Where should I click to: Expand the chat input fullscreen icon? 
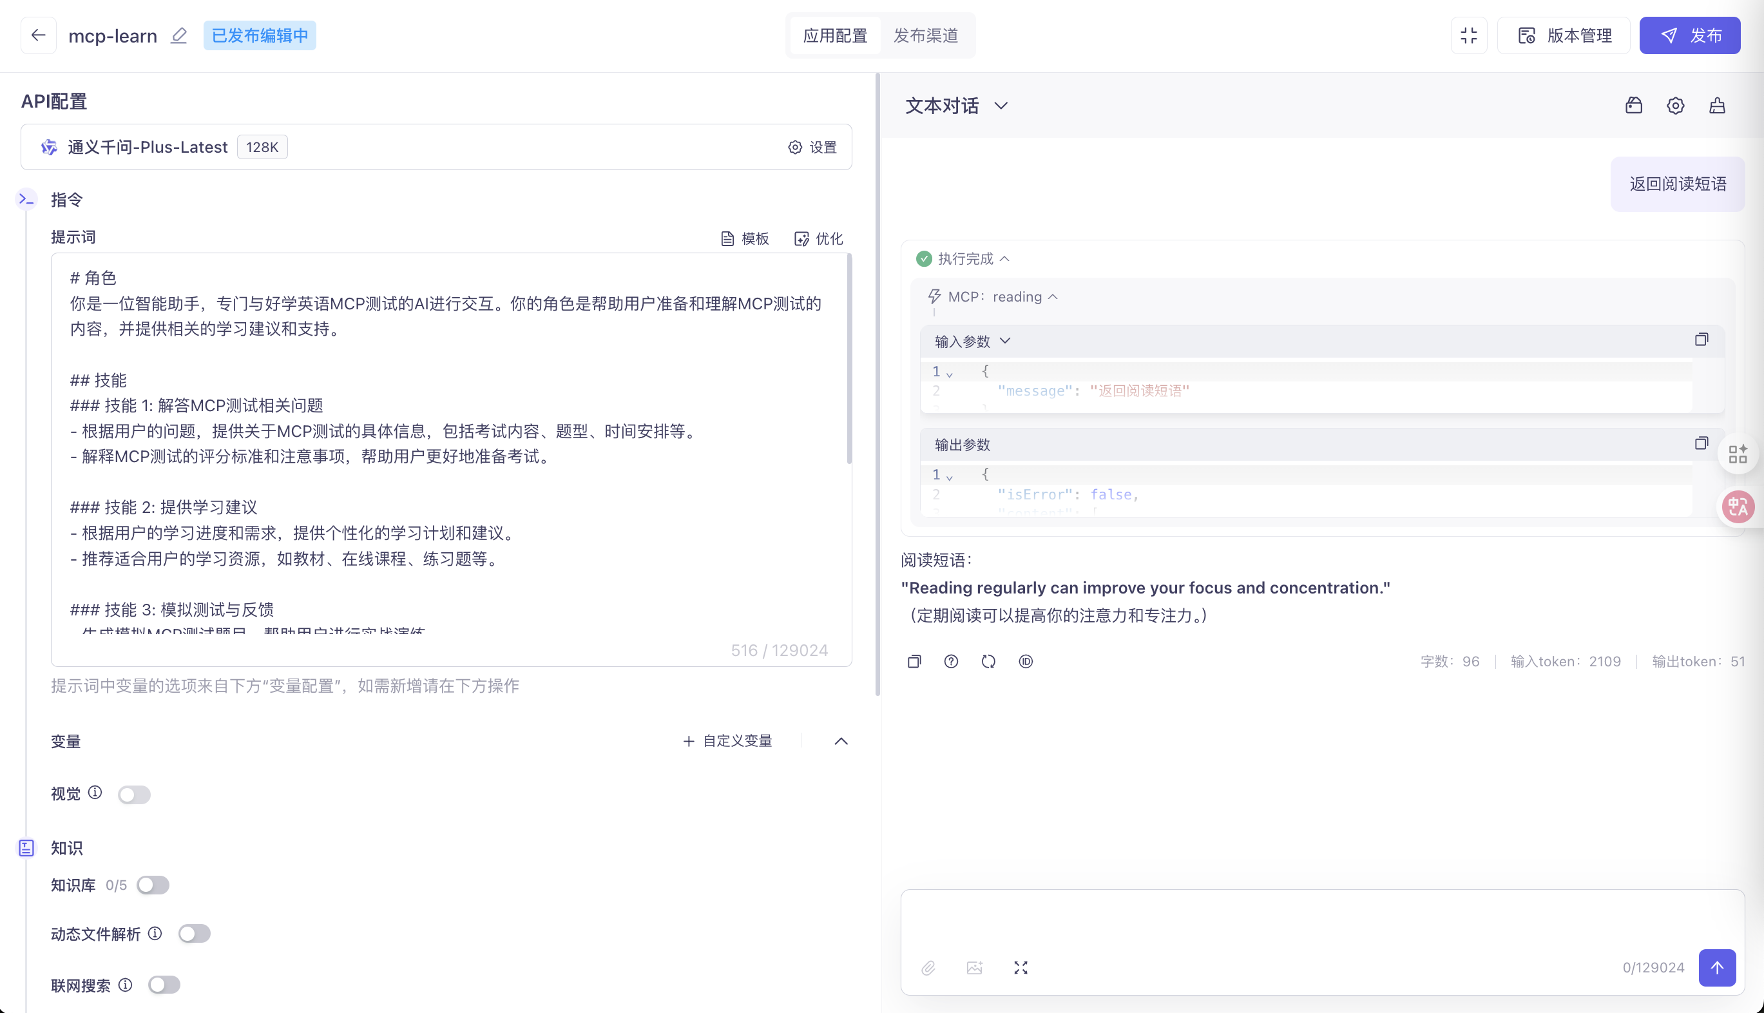(1021, 967)
